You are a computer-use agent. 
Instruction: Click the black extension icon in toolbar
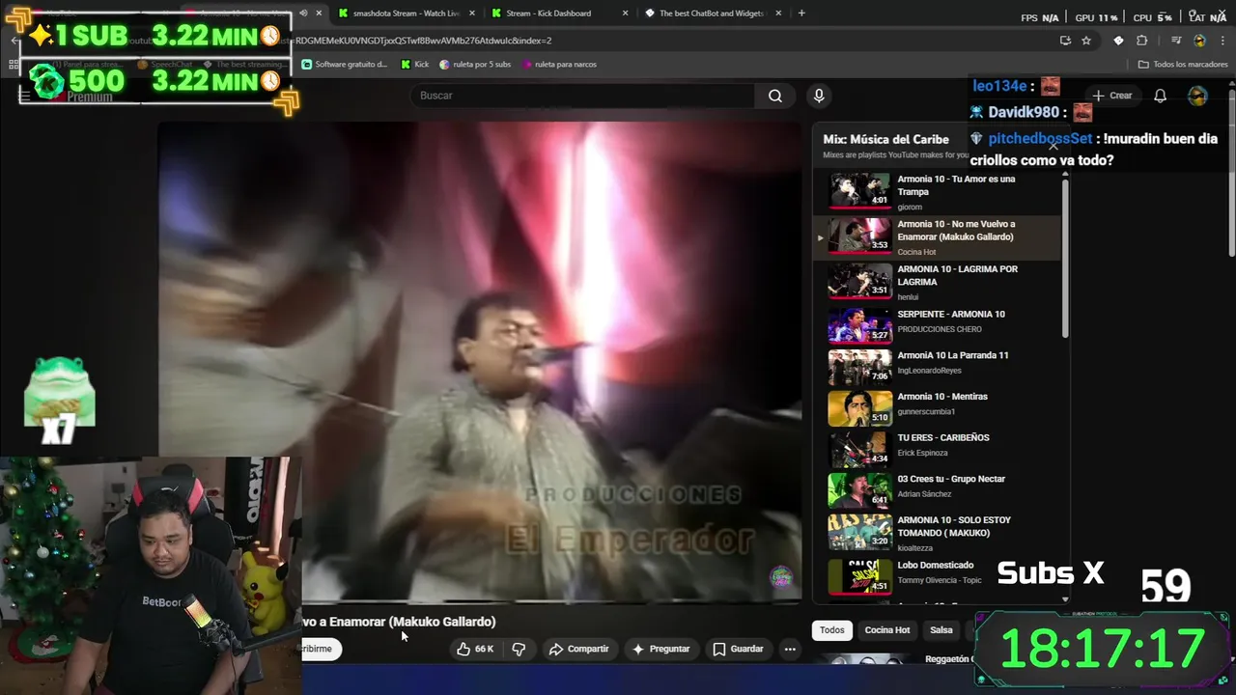pos(1118,41)
